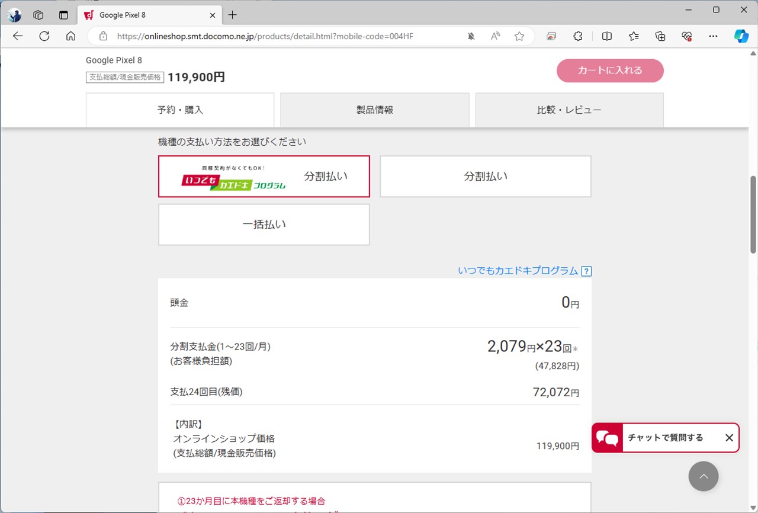Toggle split screen view

pos(607,36)
